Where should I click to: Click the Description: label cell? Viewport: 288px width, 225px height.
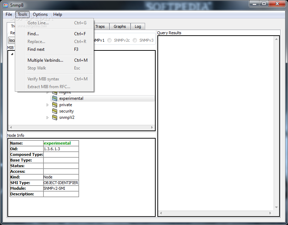point(26,194)
